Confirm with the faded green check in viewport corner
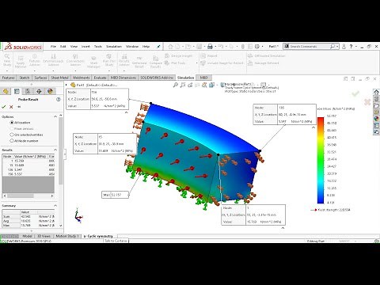380x285 pixels. [x=355, y=93]
